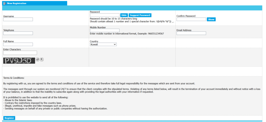
Task: Click the Terms & Conditions heading
Action: coord(14,78)
